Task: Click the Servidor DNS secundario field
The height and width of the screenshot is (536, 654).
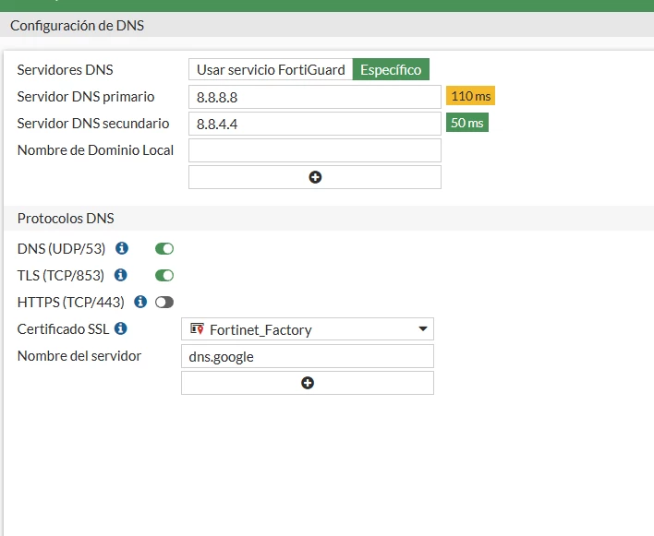Action: [315, 124]
